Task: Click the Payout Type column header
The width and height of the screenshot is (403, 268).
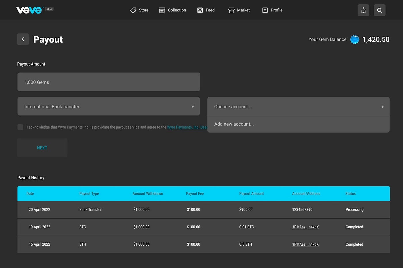Action: [x=89, y=194]
